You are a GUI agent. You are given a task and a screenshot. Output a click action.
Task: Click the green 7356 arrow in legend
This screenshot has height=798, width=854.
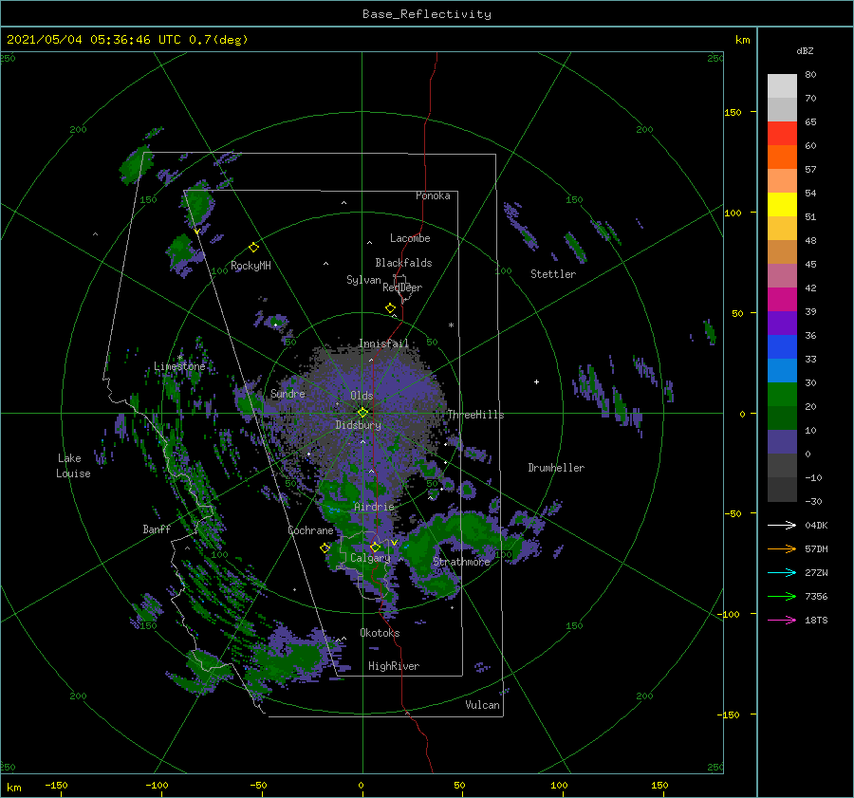click(x=782, y=597)
